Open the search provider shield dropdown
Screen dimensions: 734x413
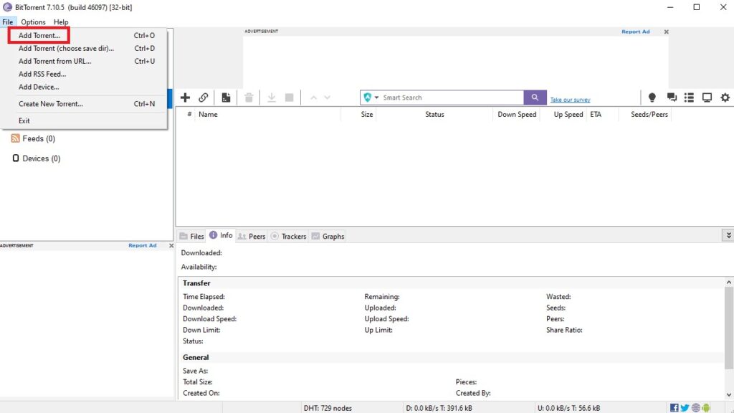point(371,98)
